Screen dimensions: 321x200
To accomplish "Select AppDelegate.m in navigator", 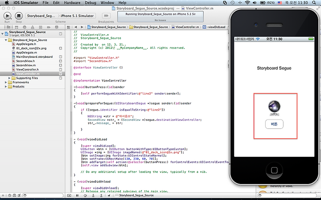I will (26, 52).
